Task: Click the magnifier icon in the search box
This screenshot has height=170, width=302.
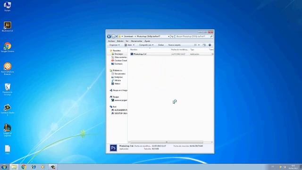Action: click(x=211, y=36)
